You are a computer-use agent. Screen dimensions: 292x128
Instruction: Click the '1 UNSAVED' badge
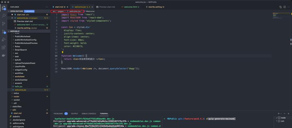(29, 11)
